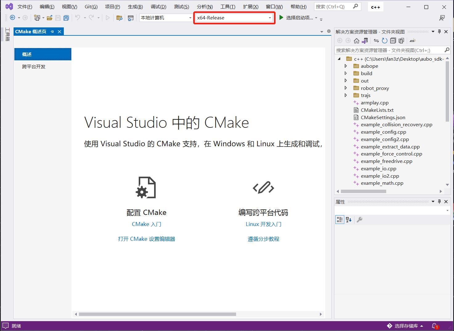
Task: Select the 概述 sidebar tab
Action: 43,54
